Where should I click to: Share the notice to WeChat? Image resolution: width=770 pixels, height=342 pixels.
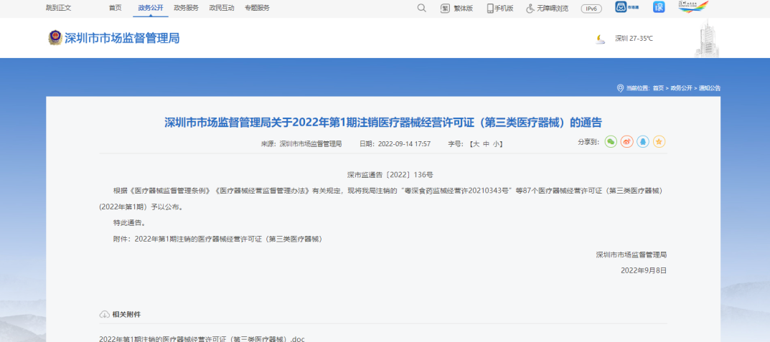611,142
